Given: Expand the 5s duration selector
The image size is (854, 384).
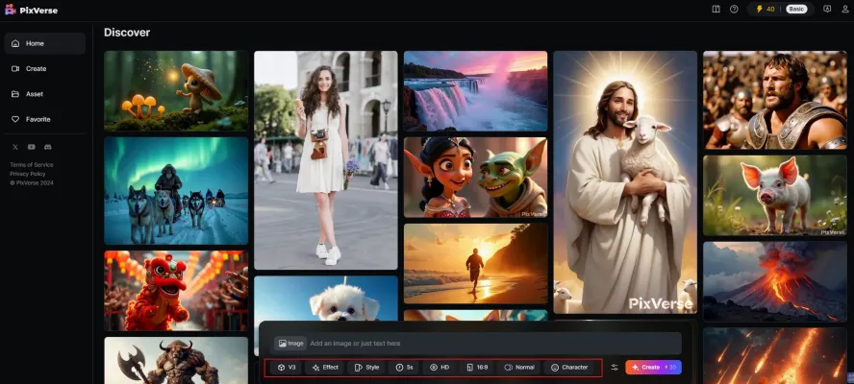Looking at the screenshot, I should coord(404,367).
